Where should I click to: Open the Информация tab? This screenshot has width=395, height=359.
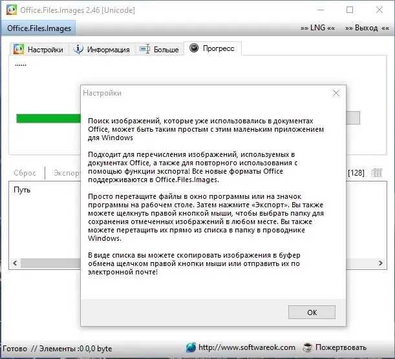click(101, 49)
